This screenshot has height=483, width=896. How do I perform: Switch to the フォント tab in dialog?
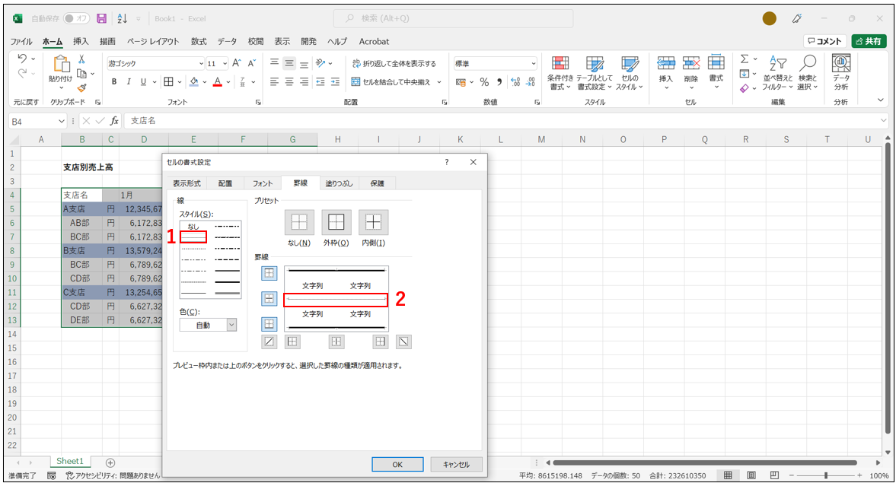click(263, 183)
